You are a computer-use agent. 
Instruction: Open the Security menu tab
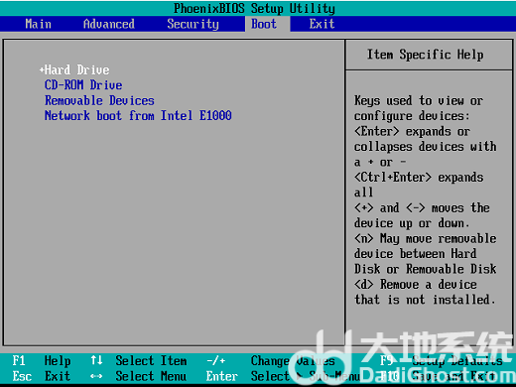[193, 24]
